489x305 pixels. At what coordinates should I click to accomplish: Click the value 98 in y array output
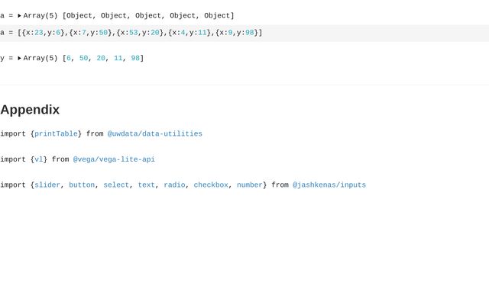[135, 58]
